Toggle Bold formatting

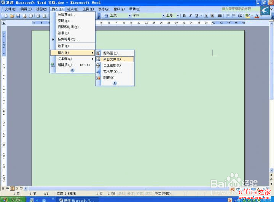coord(184,16)
